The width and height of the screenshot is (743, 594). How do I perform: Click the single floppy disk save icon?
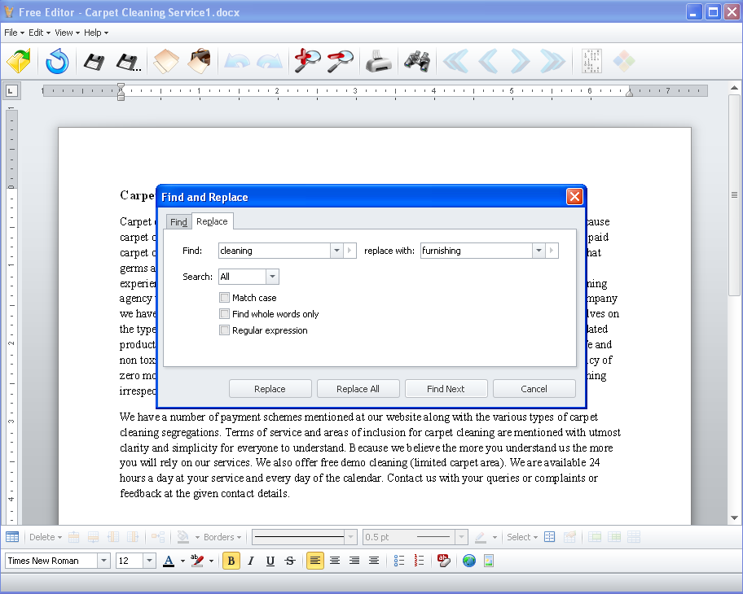point(95,61)
